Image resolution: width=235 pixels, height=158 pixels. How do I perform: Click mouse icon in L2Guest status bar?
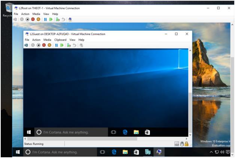(182, 144)
